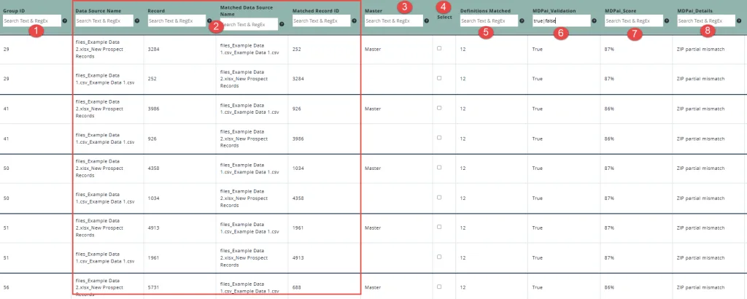The height and width of the screenshot is (299, 747).
Task: Focus the Record column search field
Action: 177,21
